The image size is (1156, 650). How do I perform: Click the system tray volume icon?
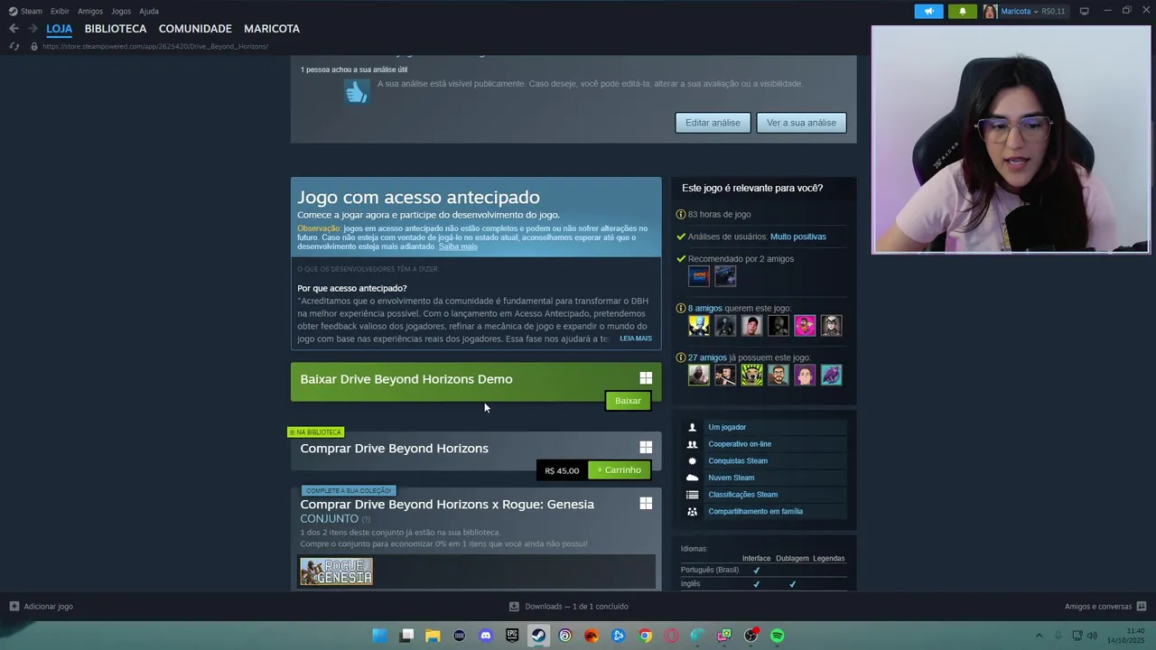1092,636
